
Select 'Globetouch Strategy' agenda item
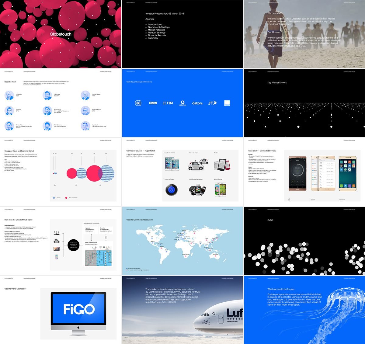[159, 27]
